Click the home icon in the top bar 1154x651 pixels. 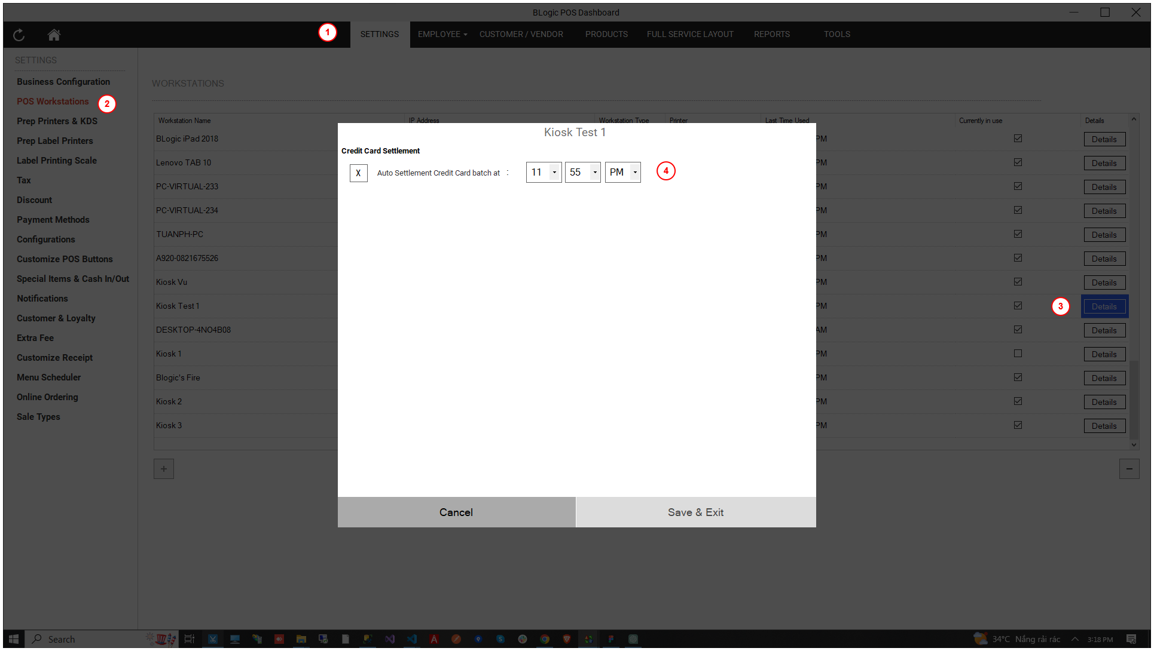tap(54, 35)
